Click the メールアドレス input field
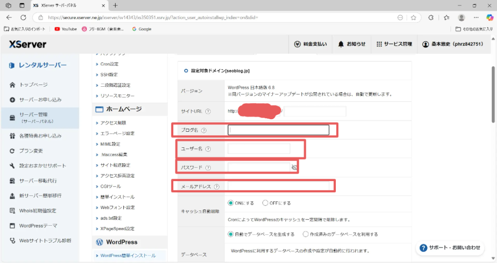Image resolution: width=497 pixels, height=263 pixels. pyautogui.click(x=278, y=186)
